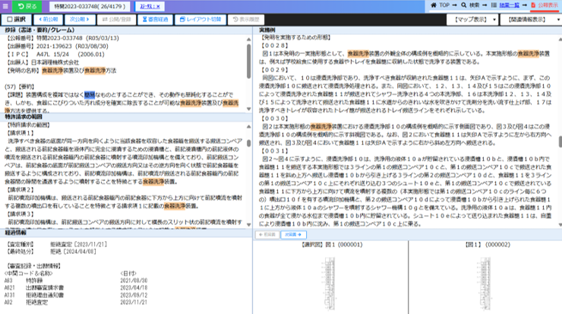The image size is (562, 314).
Task: Click the 実施例 panel header
Action: 267,30
